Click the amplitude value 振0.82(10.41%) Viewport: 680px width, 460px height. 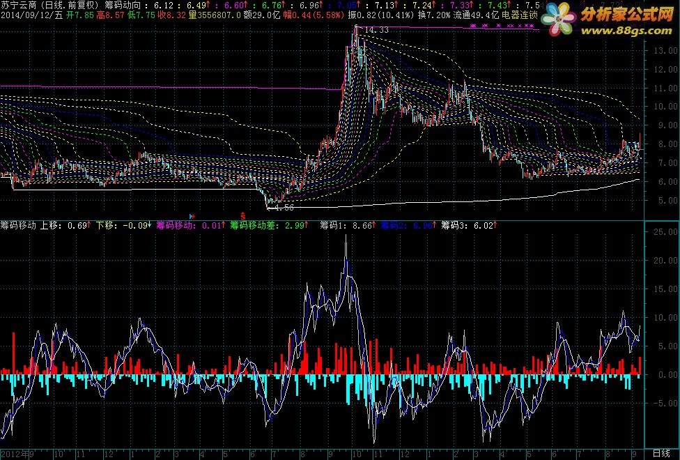pos(381,15)
